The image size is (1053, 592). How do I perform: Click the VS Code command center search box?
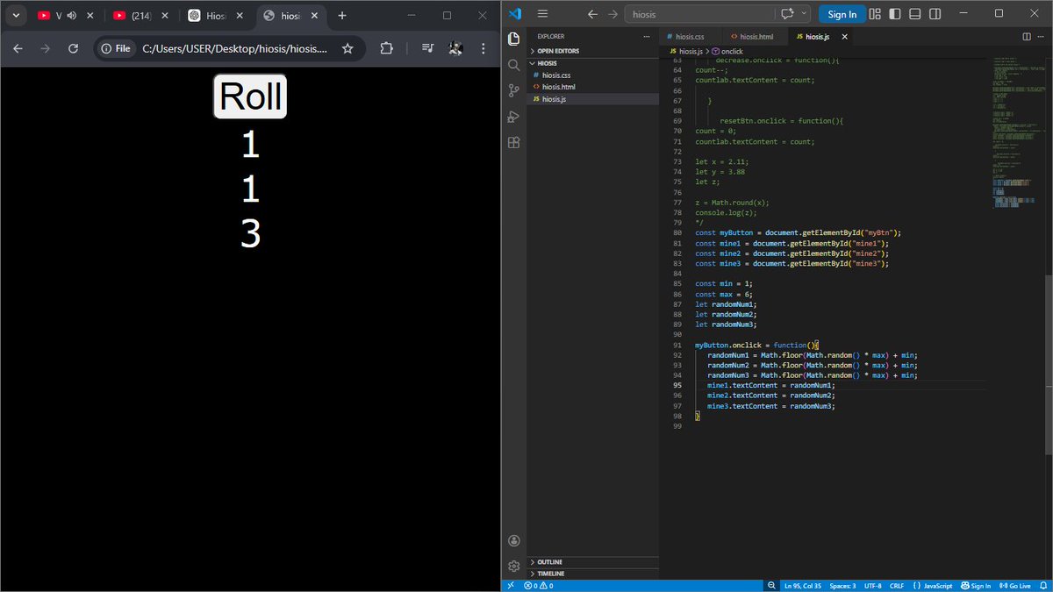[x=698, y=14]
